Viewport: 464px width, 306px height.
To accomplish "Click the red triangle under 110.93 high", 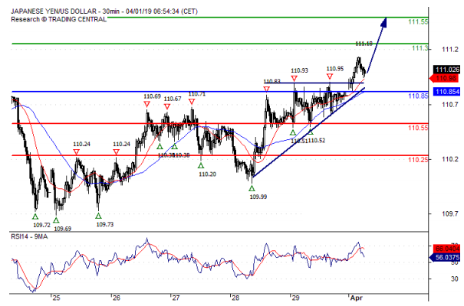I will pyautogui.click(x=295, y=79).
